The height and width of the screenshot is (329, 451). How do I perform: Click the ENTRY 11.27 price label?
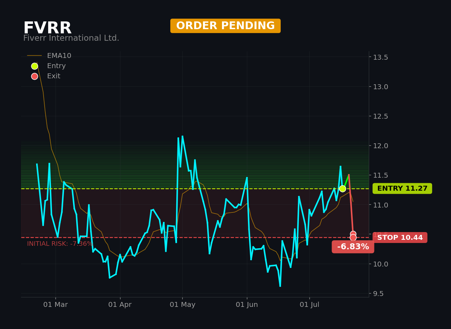[402, 189]
